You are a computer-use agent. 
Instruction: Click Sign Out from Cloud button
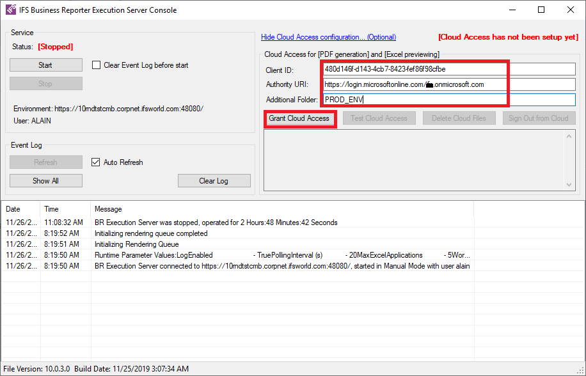point(539,118)
